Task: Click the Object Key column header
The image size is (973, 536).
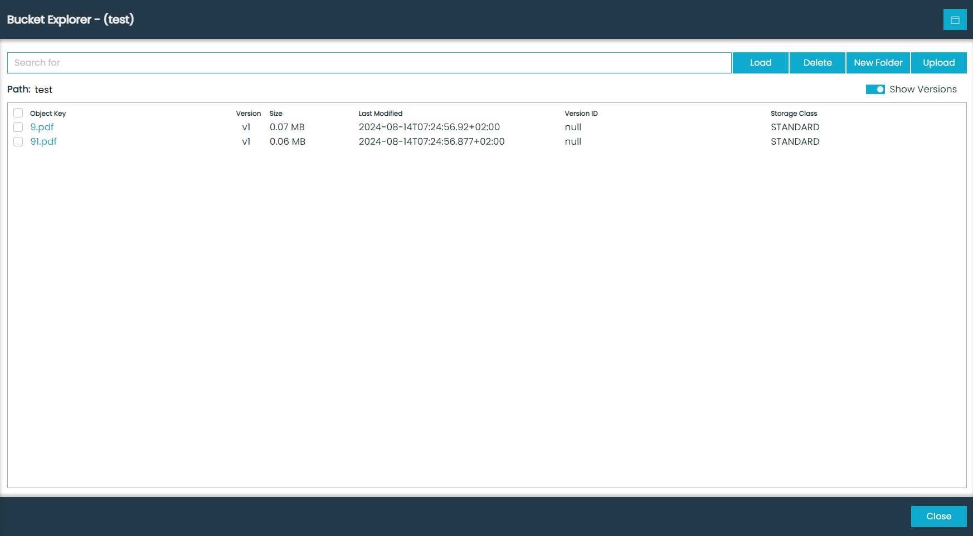Action: pos(48,114)
